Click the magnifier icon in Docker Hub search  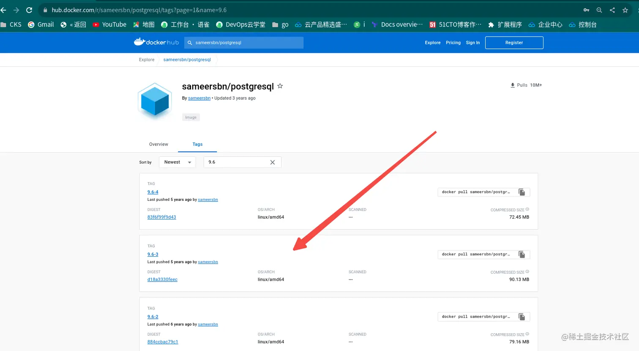point(190,43)
